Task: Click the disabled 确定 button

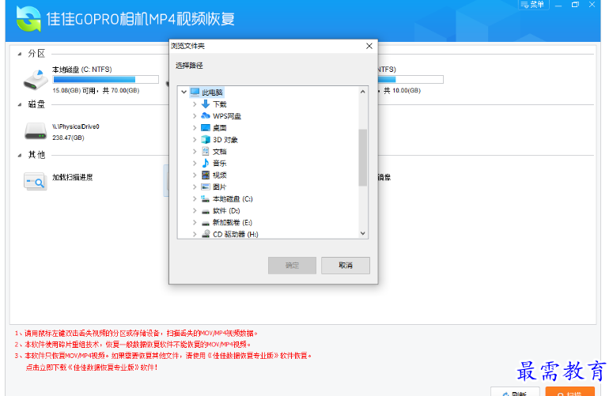Action: (x=292, y=265)
